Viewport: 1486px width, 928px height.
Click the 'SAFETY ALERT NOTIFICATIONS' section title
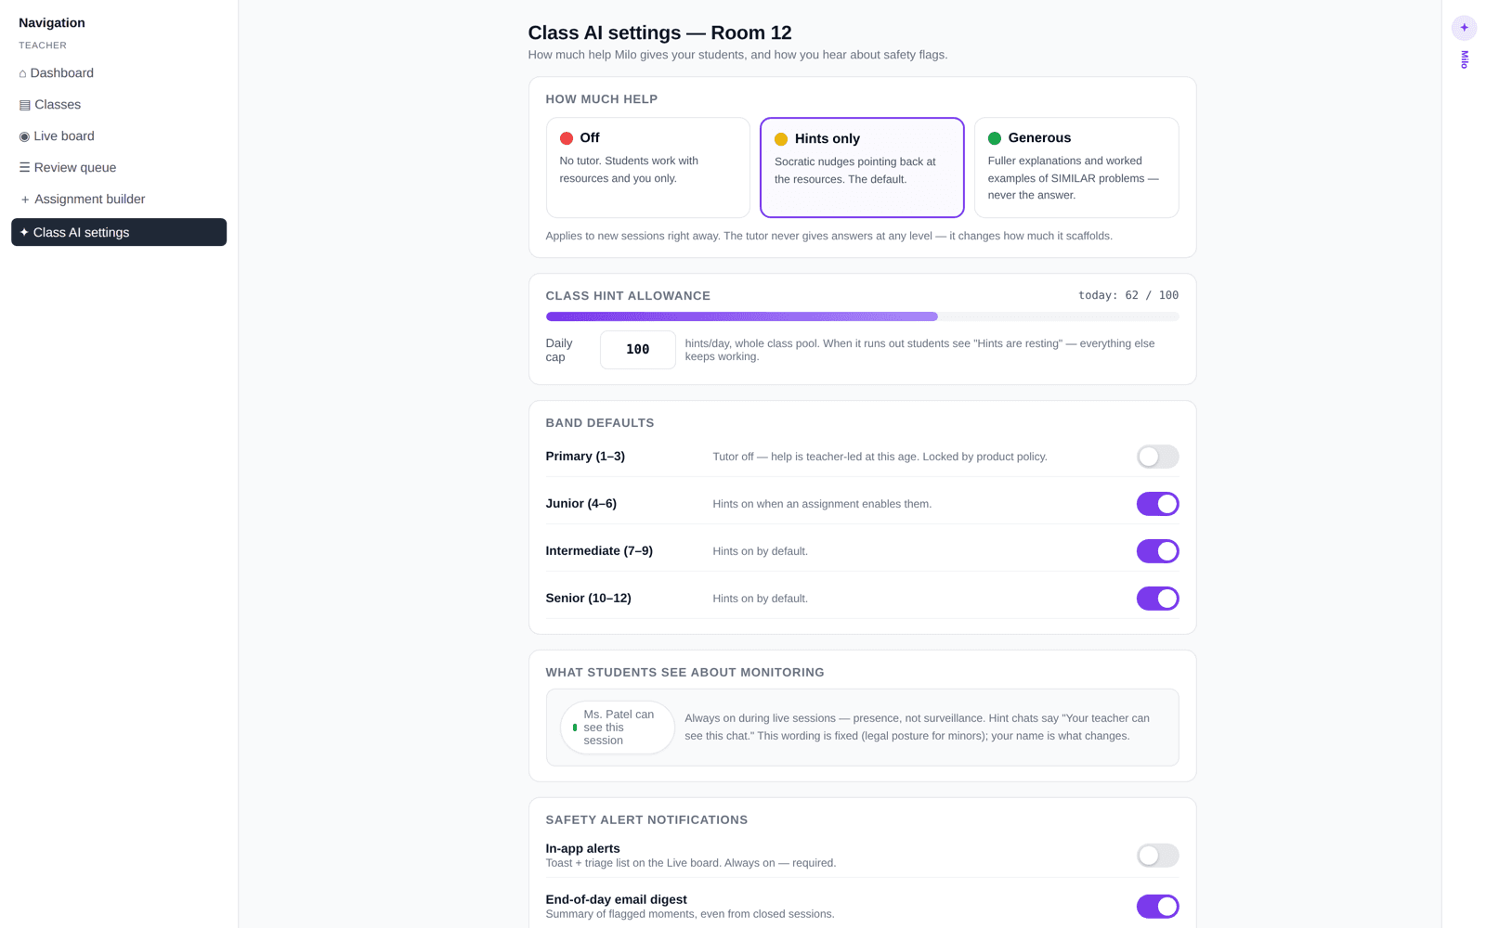(x=646, y=820)
